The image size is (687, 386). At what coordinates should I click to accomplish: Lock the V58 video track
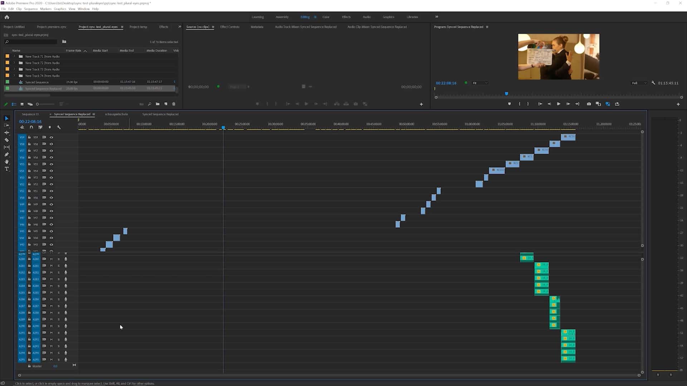click(29, 144)
